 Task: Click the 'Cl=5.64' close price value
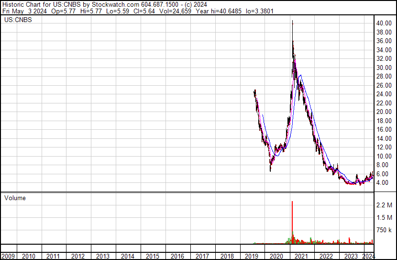[144, 11]
